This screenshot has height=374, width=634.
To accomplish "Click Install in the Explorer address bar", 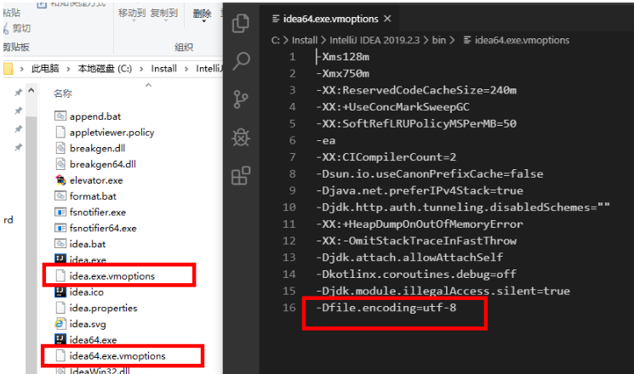I will [x=163, y=69].
